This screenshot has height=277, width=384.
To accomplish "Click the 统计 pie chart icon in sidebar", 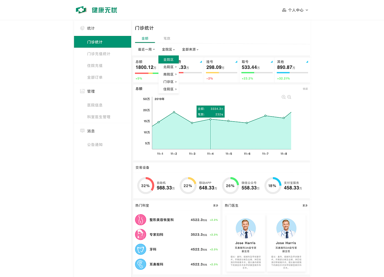I will [82, 28].
